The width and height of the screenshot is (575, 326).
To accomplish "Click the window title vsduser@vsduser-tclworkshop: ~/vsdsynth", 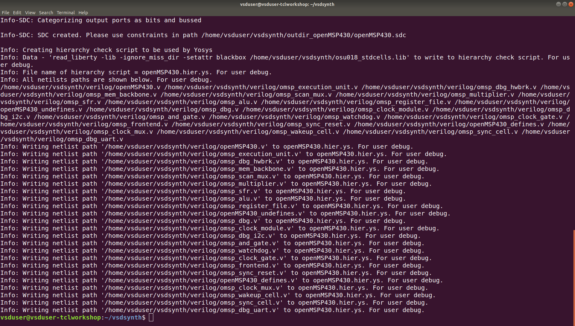I will pos(287,4).
